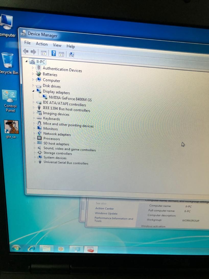Collapse the II-PC root node arrow
The height and width of the screenshot is (279, 209).
click(26, 61)
